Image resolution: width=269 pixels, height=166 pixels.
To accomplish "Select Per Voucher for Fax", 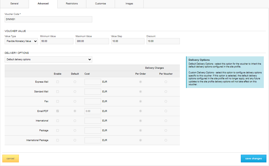I will (166, 101).
